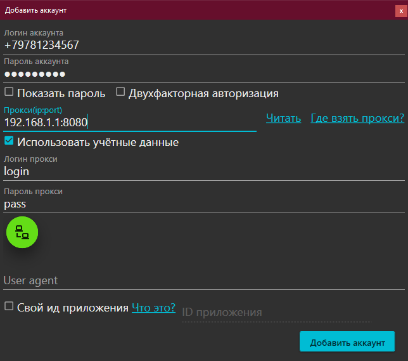Click the green proxy check round icon

coord(22,232)
